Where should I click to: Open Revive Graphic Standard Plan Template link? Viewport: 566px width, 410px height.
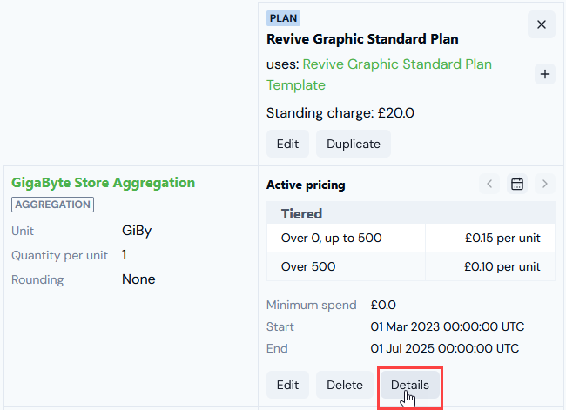pyautogui.click(x=379, y=75)
